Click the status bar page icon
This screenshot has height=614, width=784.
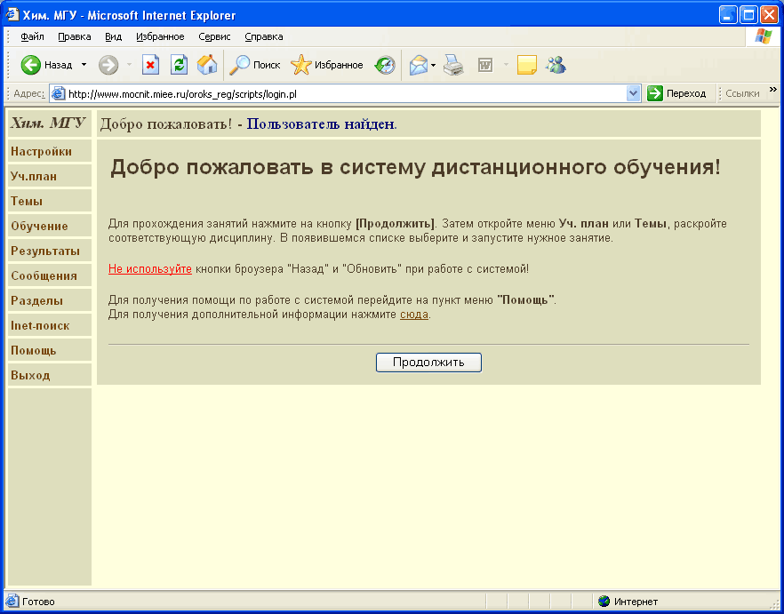click(12, 602)
